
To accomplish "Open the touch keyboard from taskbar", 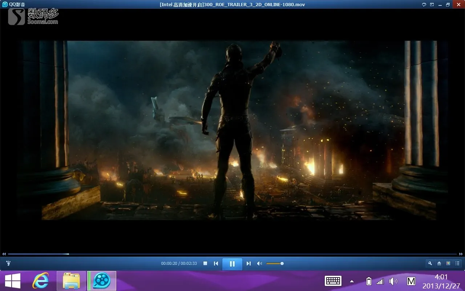I will pyautogui.click(x=333, y=281).
